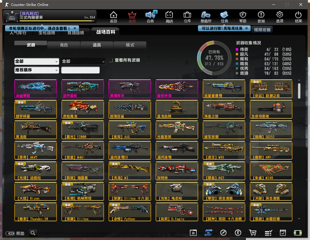Select the 盘龙血煞 weapon card

coord(177,109)
